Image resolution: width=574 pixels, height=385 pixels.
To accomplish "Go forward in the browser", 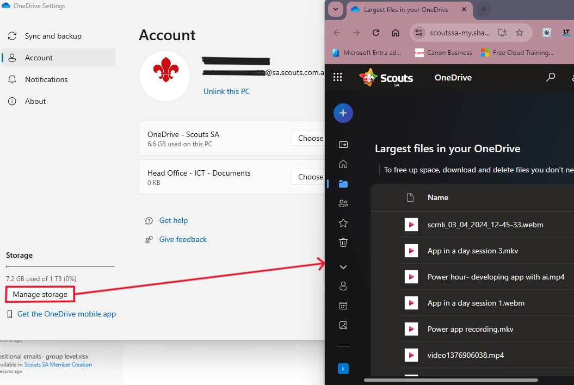I will click(356, 33).
